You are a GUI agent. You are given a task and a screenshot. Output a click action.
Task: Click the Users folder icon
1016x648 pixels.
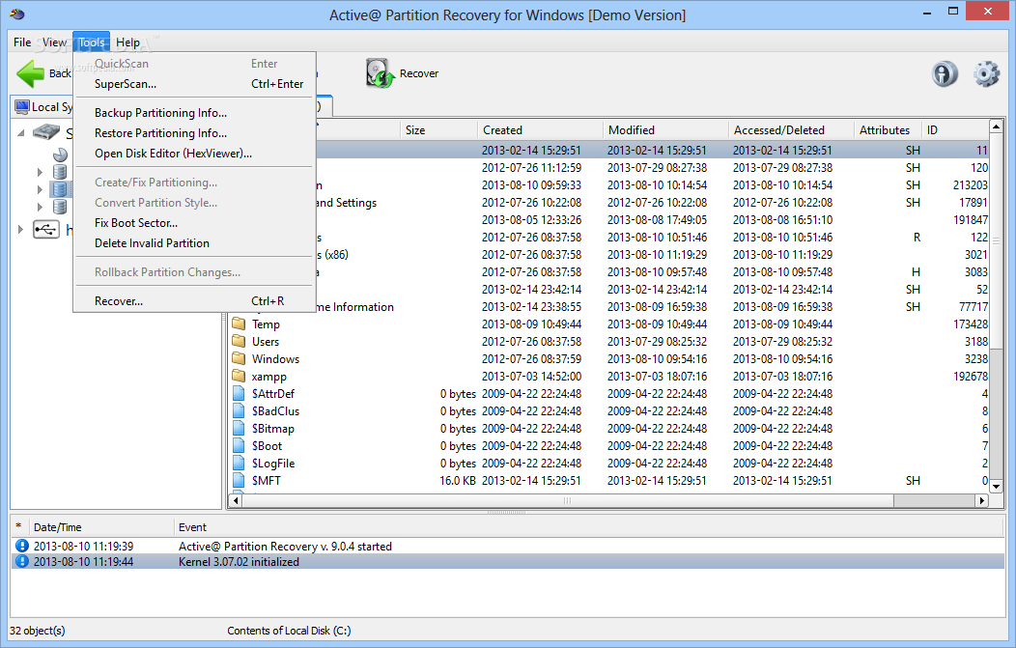point(240,341)
